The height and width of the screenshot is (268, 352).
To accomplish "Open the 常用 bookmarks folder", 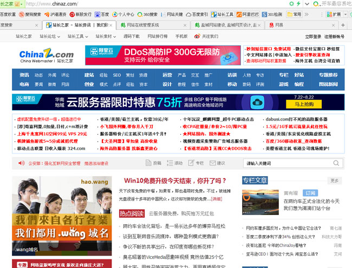I will (294, 15).
